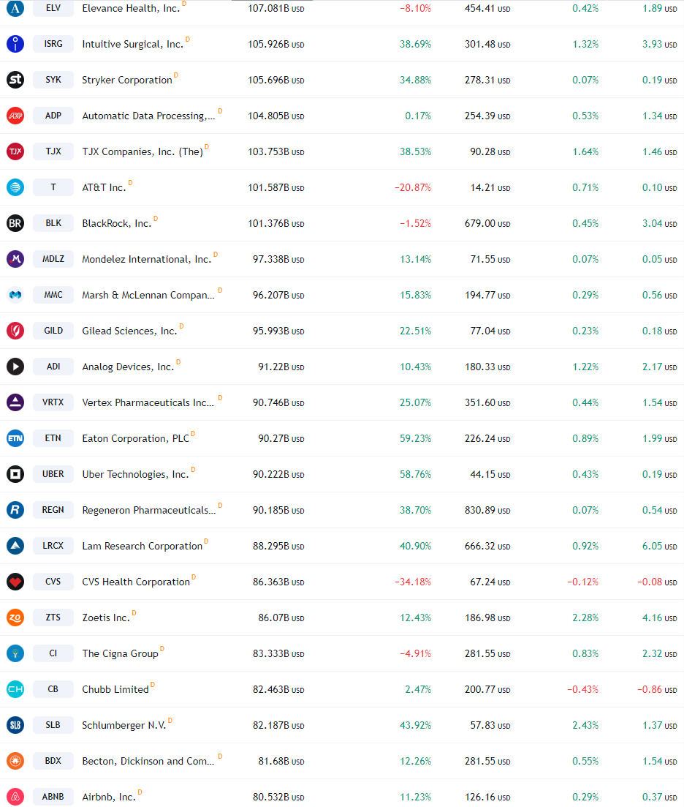Open the Zoetis Inc. link

click(x=106, y=618)
